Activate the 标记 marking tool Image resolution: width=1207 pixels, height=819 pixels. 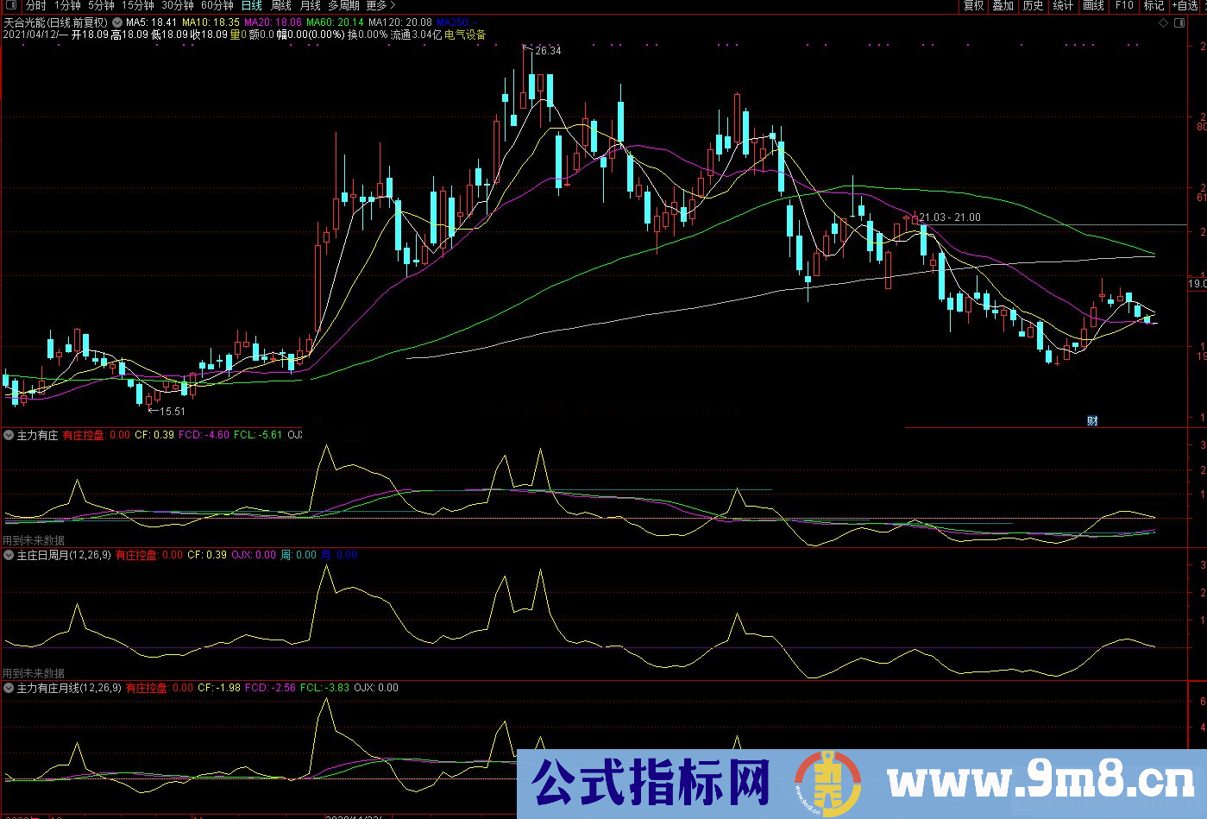coord(1153,6)
